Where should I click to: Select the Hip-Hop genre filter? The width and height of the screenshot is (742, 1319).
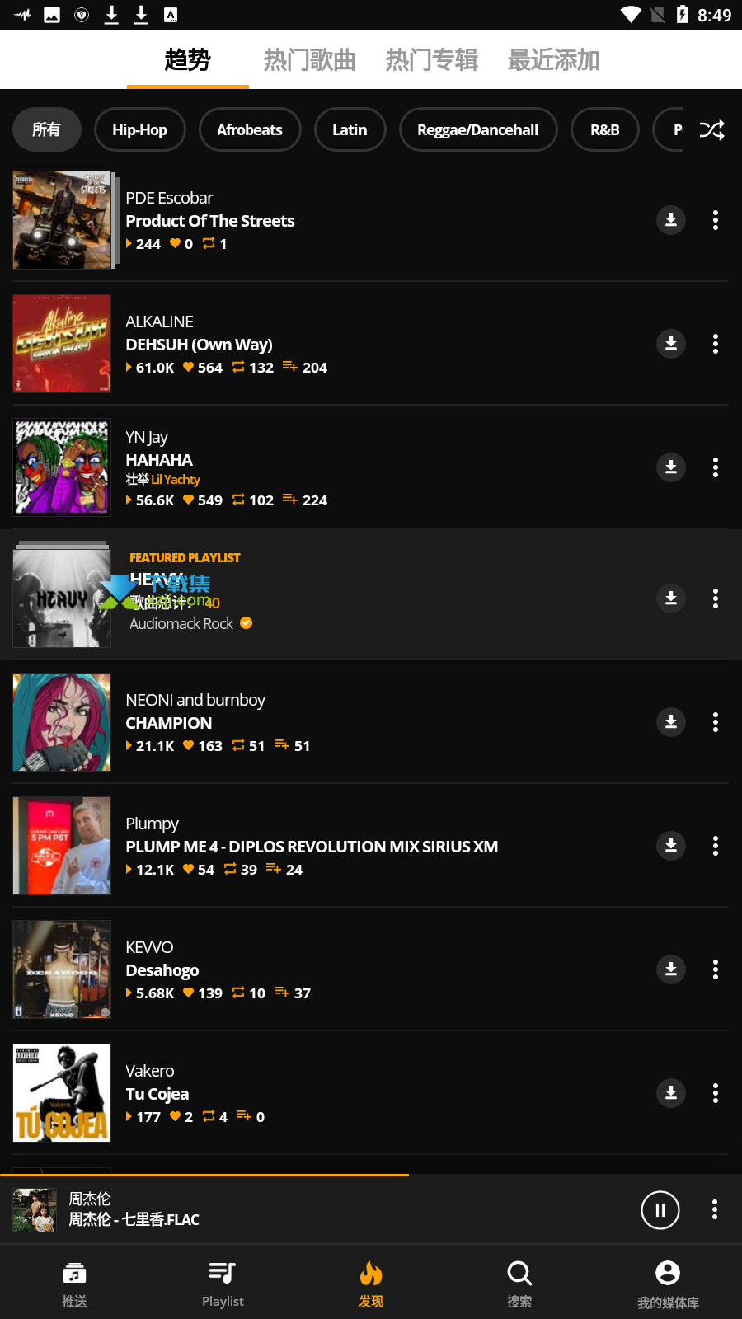[139, 129]
